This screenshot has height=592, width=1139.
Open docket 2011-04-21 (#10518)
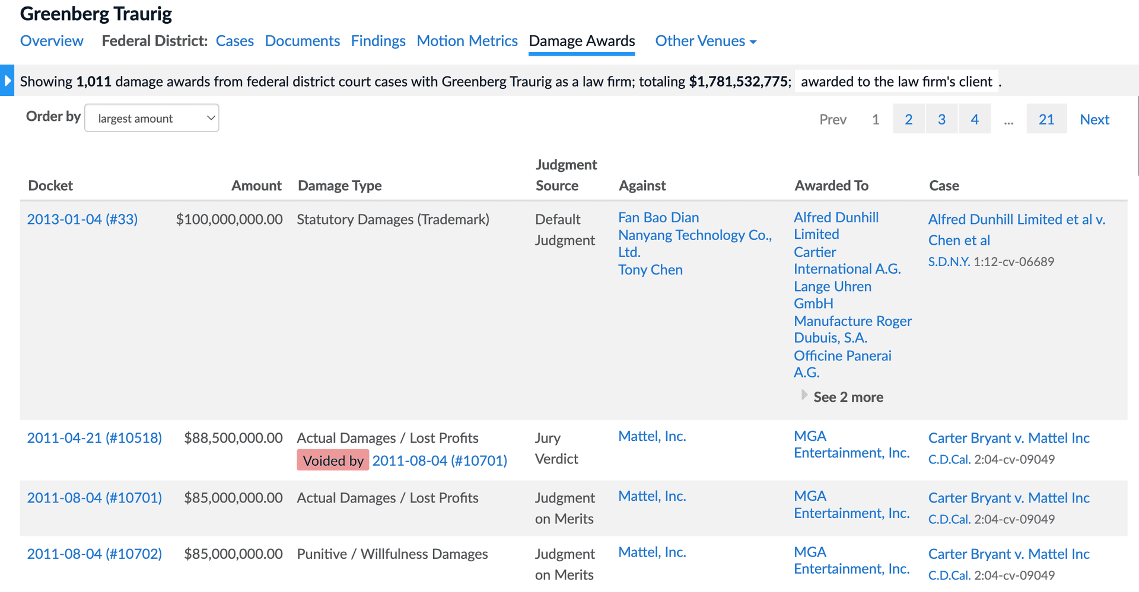tap(94, 438)
